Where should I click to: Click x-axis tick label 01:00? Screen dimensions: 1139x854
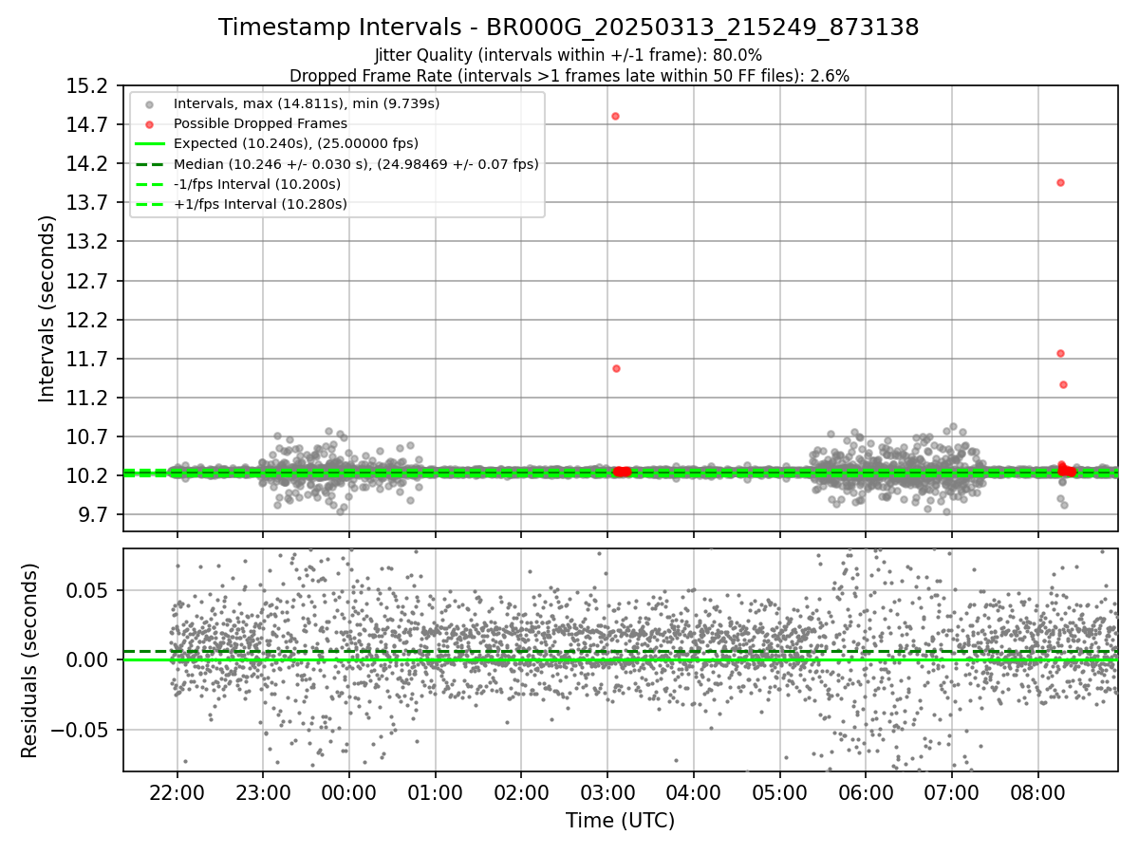point(435,791)
